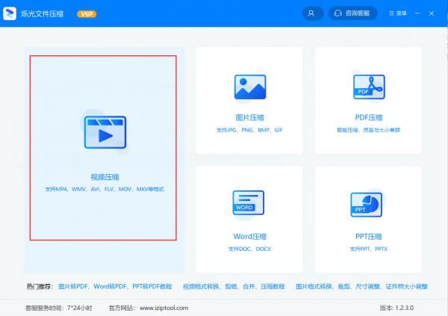Click the VIP badge
Image resolution: width=448 pixels, height=316 pixels.
coord(86,13)
